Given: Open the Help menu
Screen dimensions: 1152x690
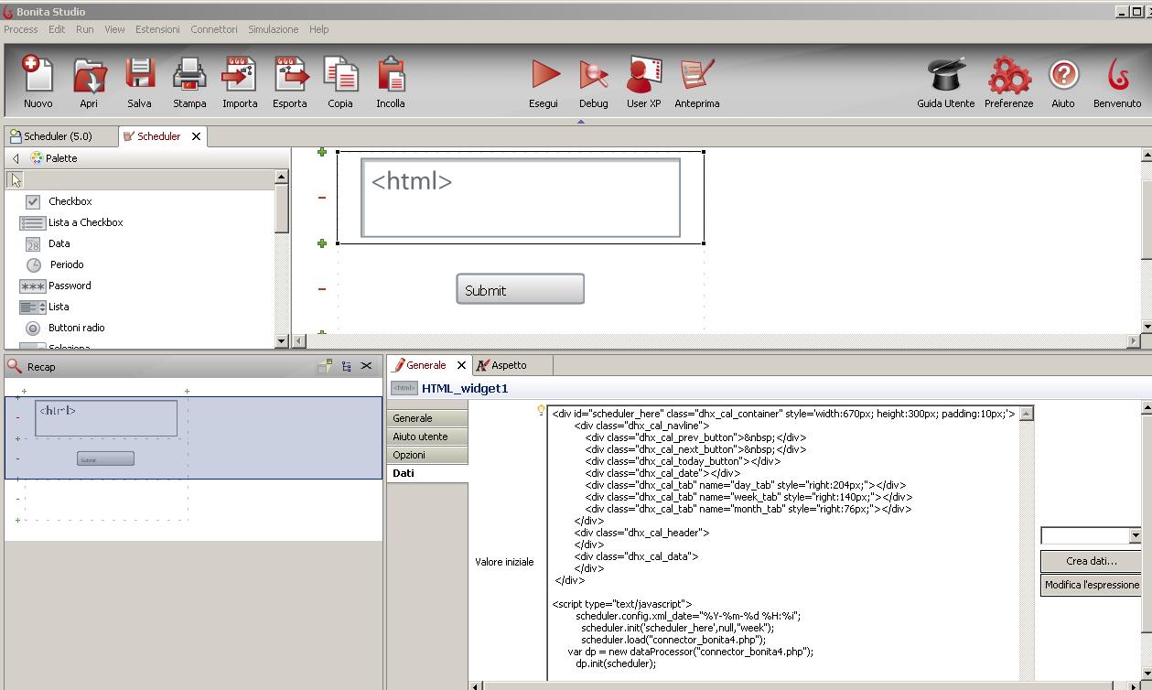Looking at the screenshot, I should [x=318, y=29].
